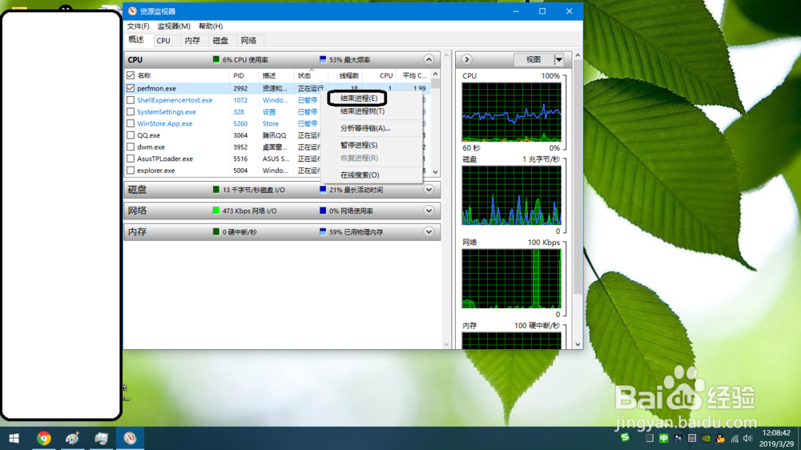Open the Windows Start menu
Screen dimensions: 801x450
click(x=14, y=438)
